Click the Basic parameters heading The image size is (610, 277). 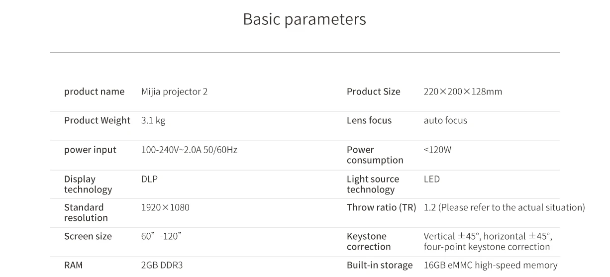(x=305, y=19)
